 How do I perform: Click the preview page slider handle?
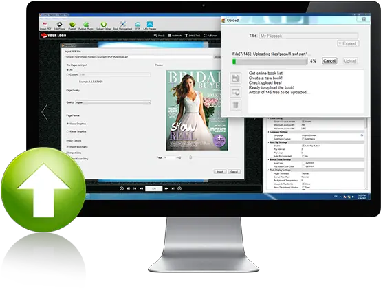[x=190, y=157]
